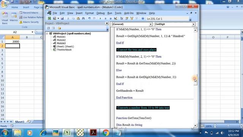
Task: Click View Object icon in Project panel
Action: coord(53,28)
